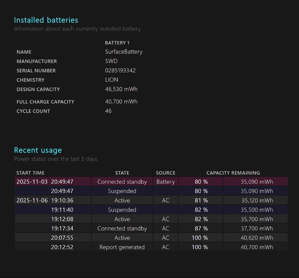
Task: Click the LION chemistry value
Action: tap(112, 80)
